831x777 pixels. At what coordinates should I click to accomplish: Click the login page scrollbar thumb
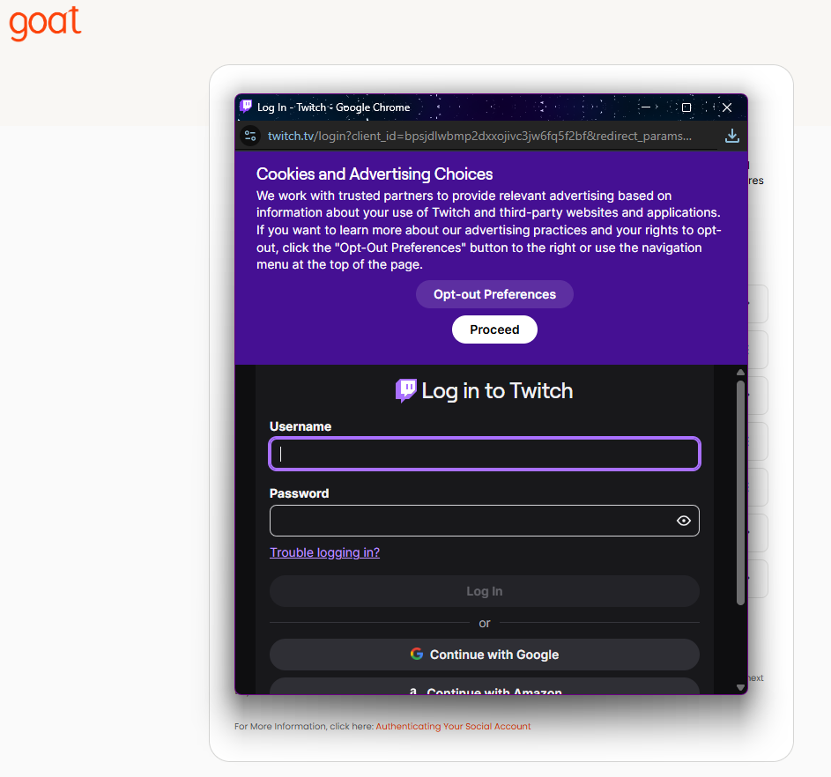(740, 492)
